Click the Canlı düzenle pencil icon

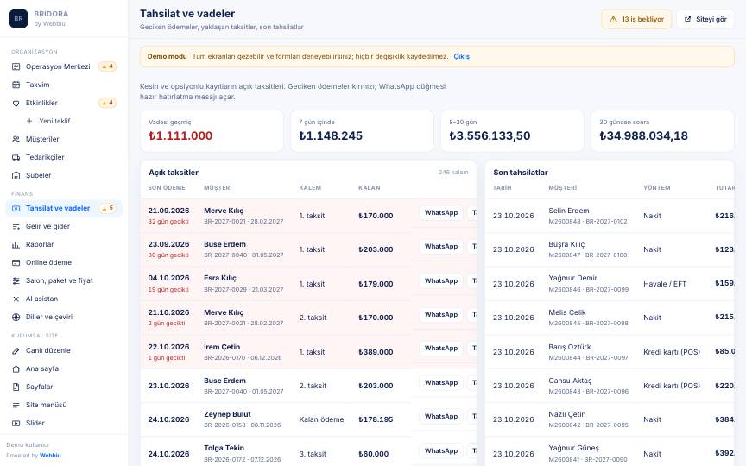(16, 350)
